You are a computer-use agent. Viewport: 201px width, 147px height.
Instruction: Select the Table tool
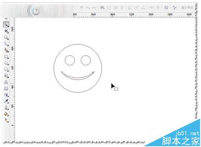pyautogui.click(x=6, y=89)
